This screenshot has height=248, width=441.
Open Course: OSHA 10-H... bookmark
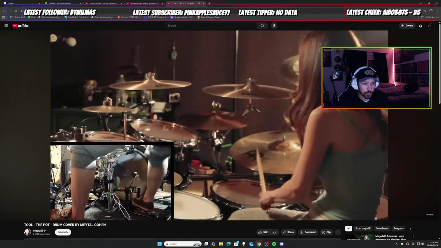click(x=129, y=17)
